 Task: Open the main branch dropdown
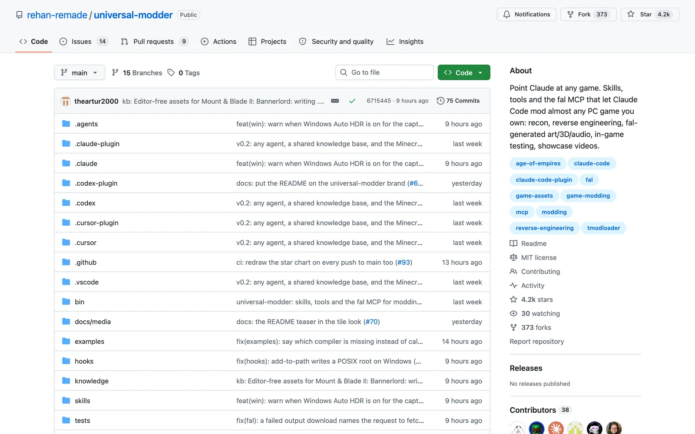coord(79,72)
